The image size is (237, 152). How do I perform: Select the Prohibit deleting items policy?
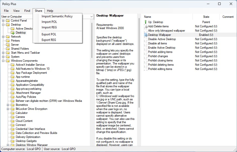coord(161,65)
